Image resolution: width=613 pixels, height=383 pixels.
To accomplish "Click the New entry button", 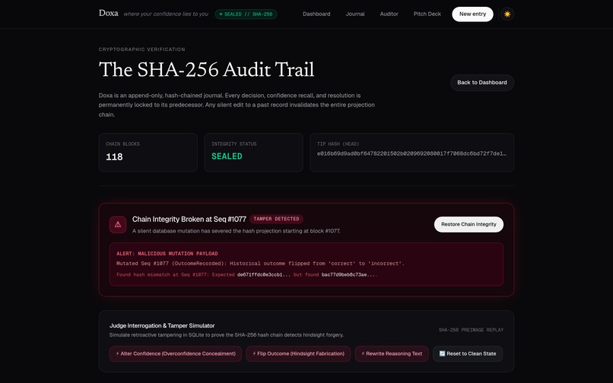I will click(472, 14).
